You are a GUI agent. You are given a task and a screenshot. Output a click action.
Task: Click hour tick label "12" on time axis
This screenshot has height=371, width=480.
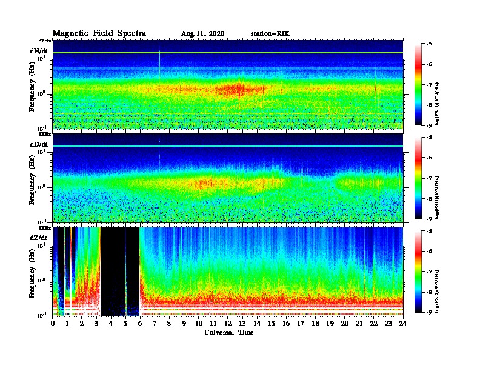(x=228, y=324)
